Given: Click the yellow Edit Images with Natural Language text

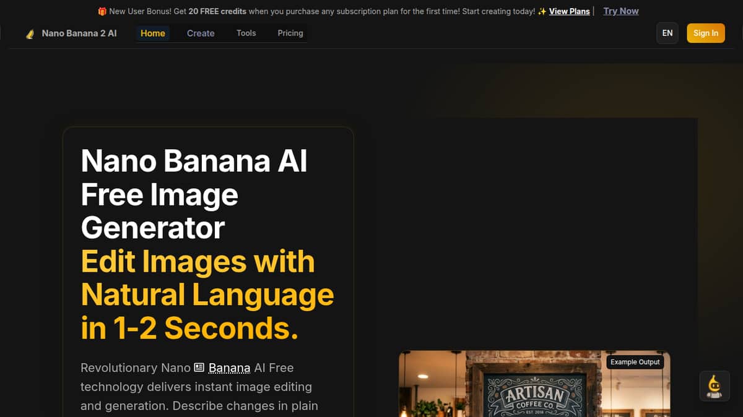Looking at the screenshot, I should [207, 294].
